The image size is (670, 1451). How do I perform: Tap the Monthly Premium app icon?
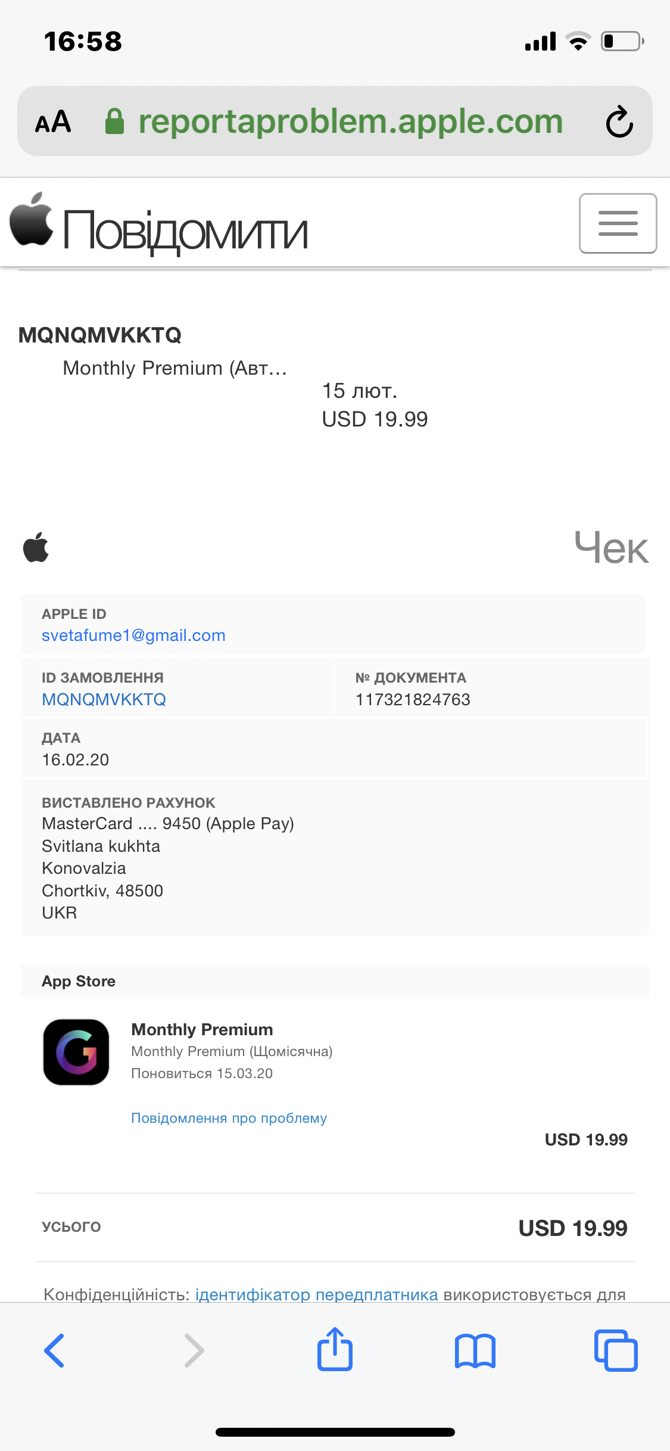[x=76, y=1051]
